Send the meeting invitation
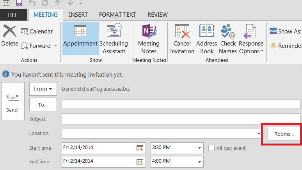The image size is (302, 170). pyautogui.click(x=13, y=101)
